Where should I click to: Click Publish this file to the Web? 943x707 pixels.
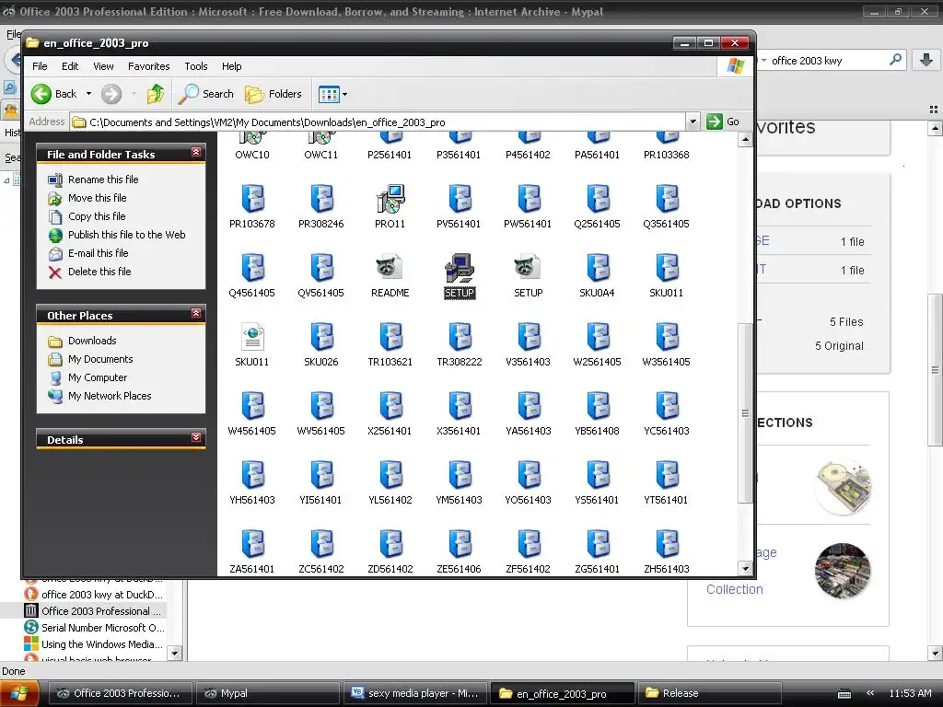(126, 235)
